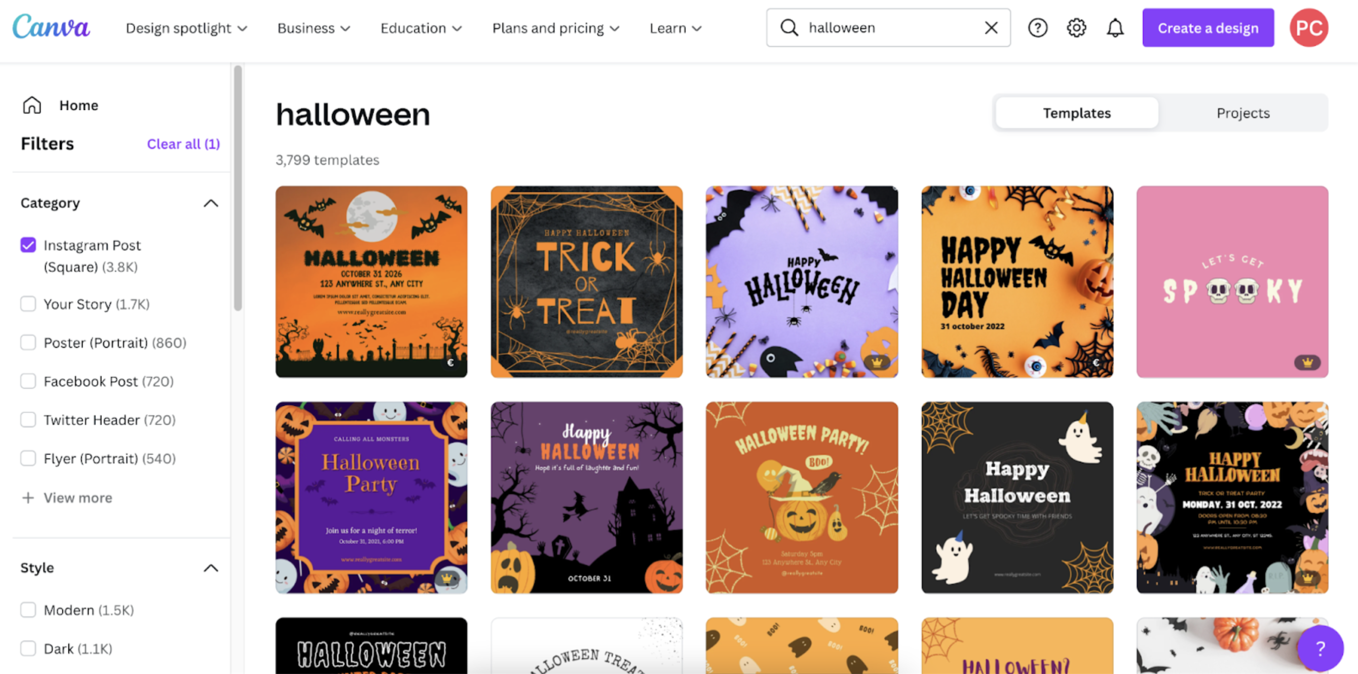
Task: Open white Halloween Treat circular text template
Action: [x=586, y=646]
